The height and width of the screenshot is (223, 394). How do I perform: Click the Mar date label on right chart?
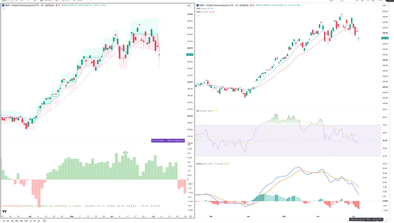(211, 217)
